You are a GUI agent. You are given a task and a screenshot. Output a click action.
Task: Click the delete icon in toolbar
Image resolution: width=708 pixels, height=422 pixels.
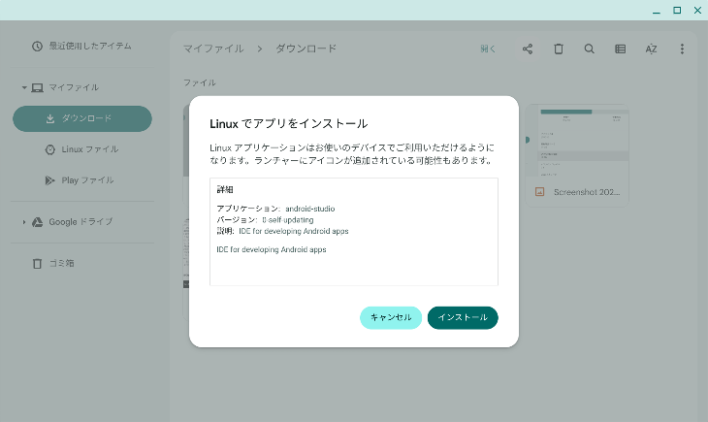pyautogui.click(x=559, y=49)
